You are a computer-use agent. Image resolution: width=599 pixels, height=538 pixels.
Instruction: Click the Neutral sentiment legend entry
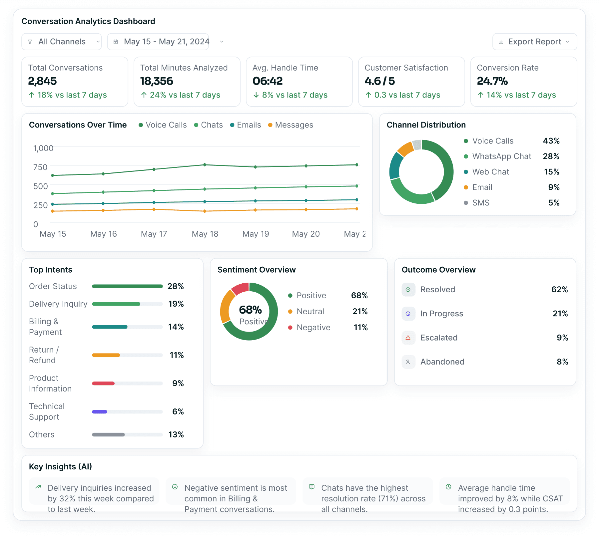pyautogui.click(x=328, y=312)
